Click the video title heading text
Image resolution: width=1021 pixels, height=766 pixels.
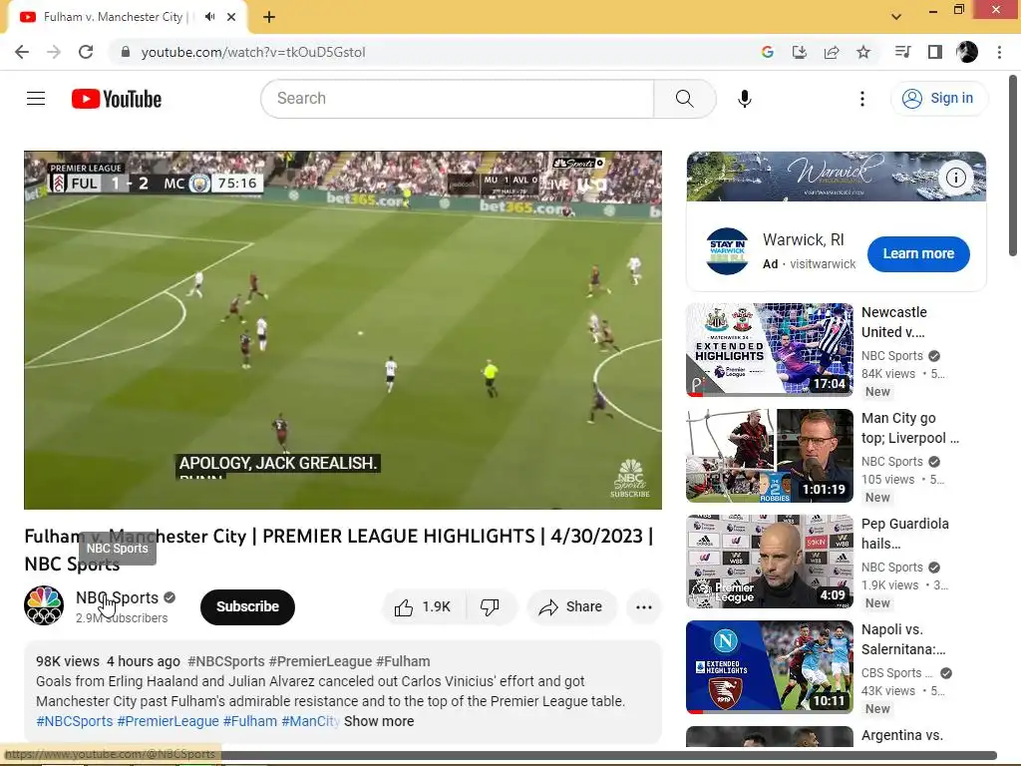[339, 550]
